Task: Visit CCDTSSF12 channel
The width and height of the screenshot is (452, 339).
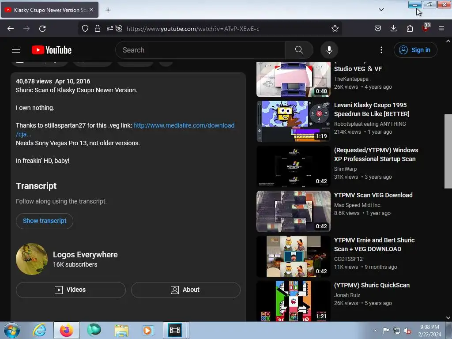Action: (x=348, y=259)
